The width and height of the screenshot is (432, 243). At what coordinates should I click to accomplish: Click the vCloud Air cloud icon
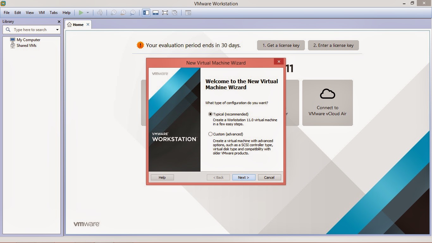327,94
